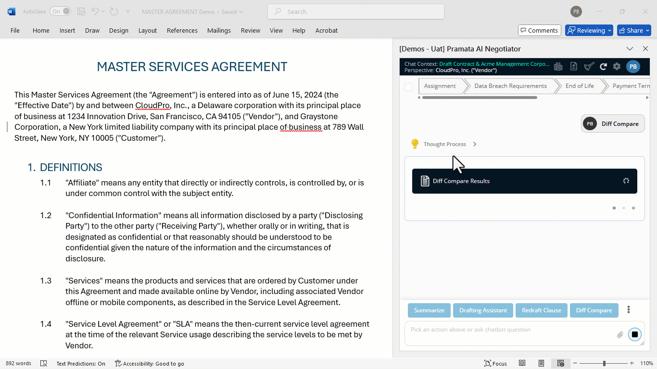Open the Undo history dropdown arrow
The height and width of the screenshot is (369, 657).
tap(103, 12)
